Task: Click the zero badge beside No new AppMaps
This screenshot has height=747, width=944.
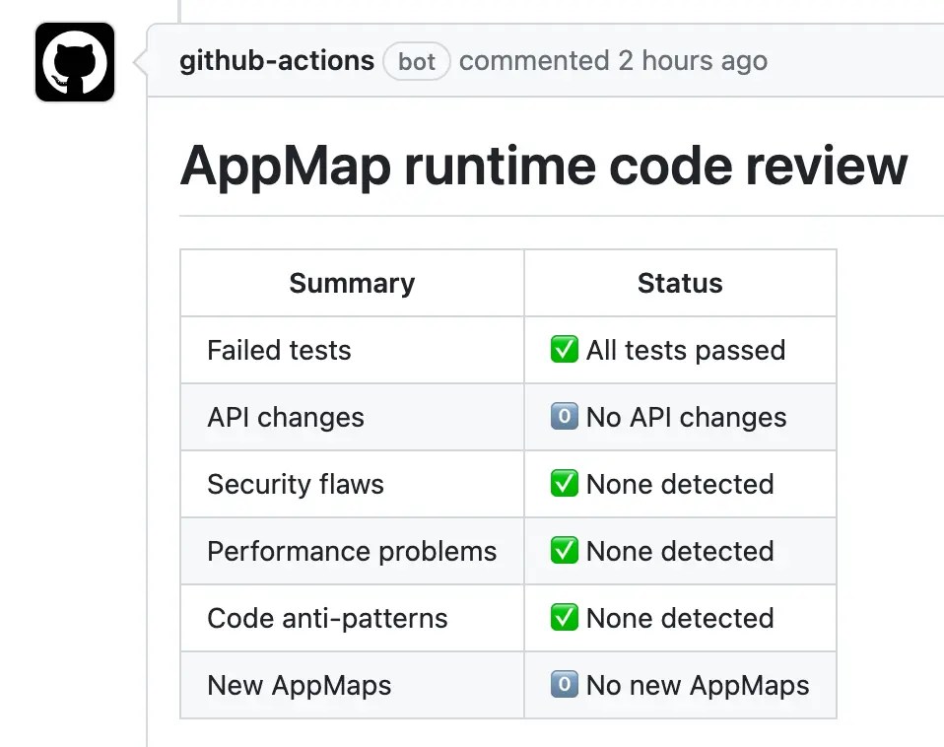Action: pos(564,685)
